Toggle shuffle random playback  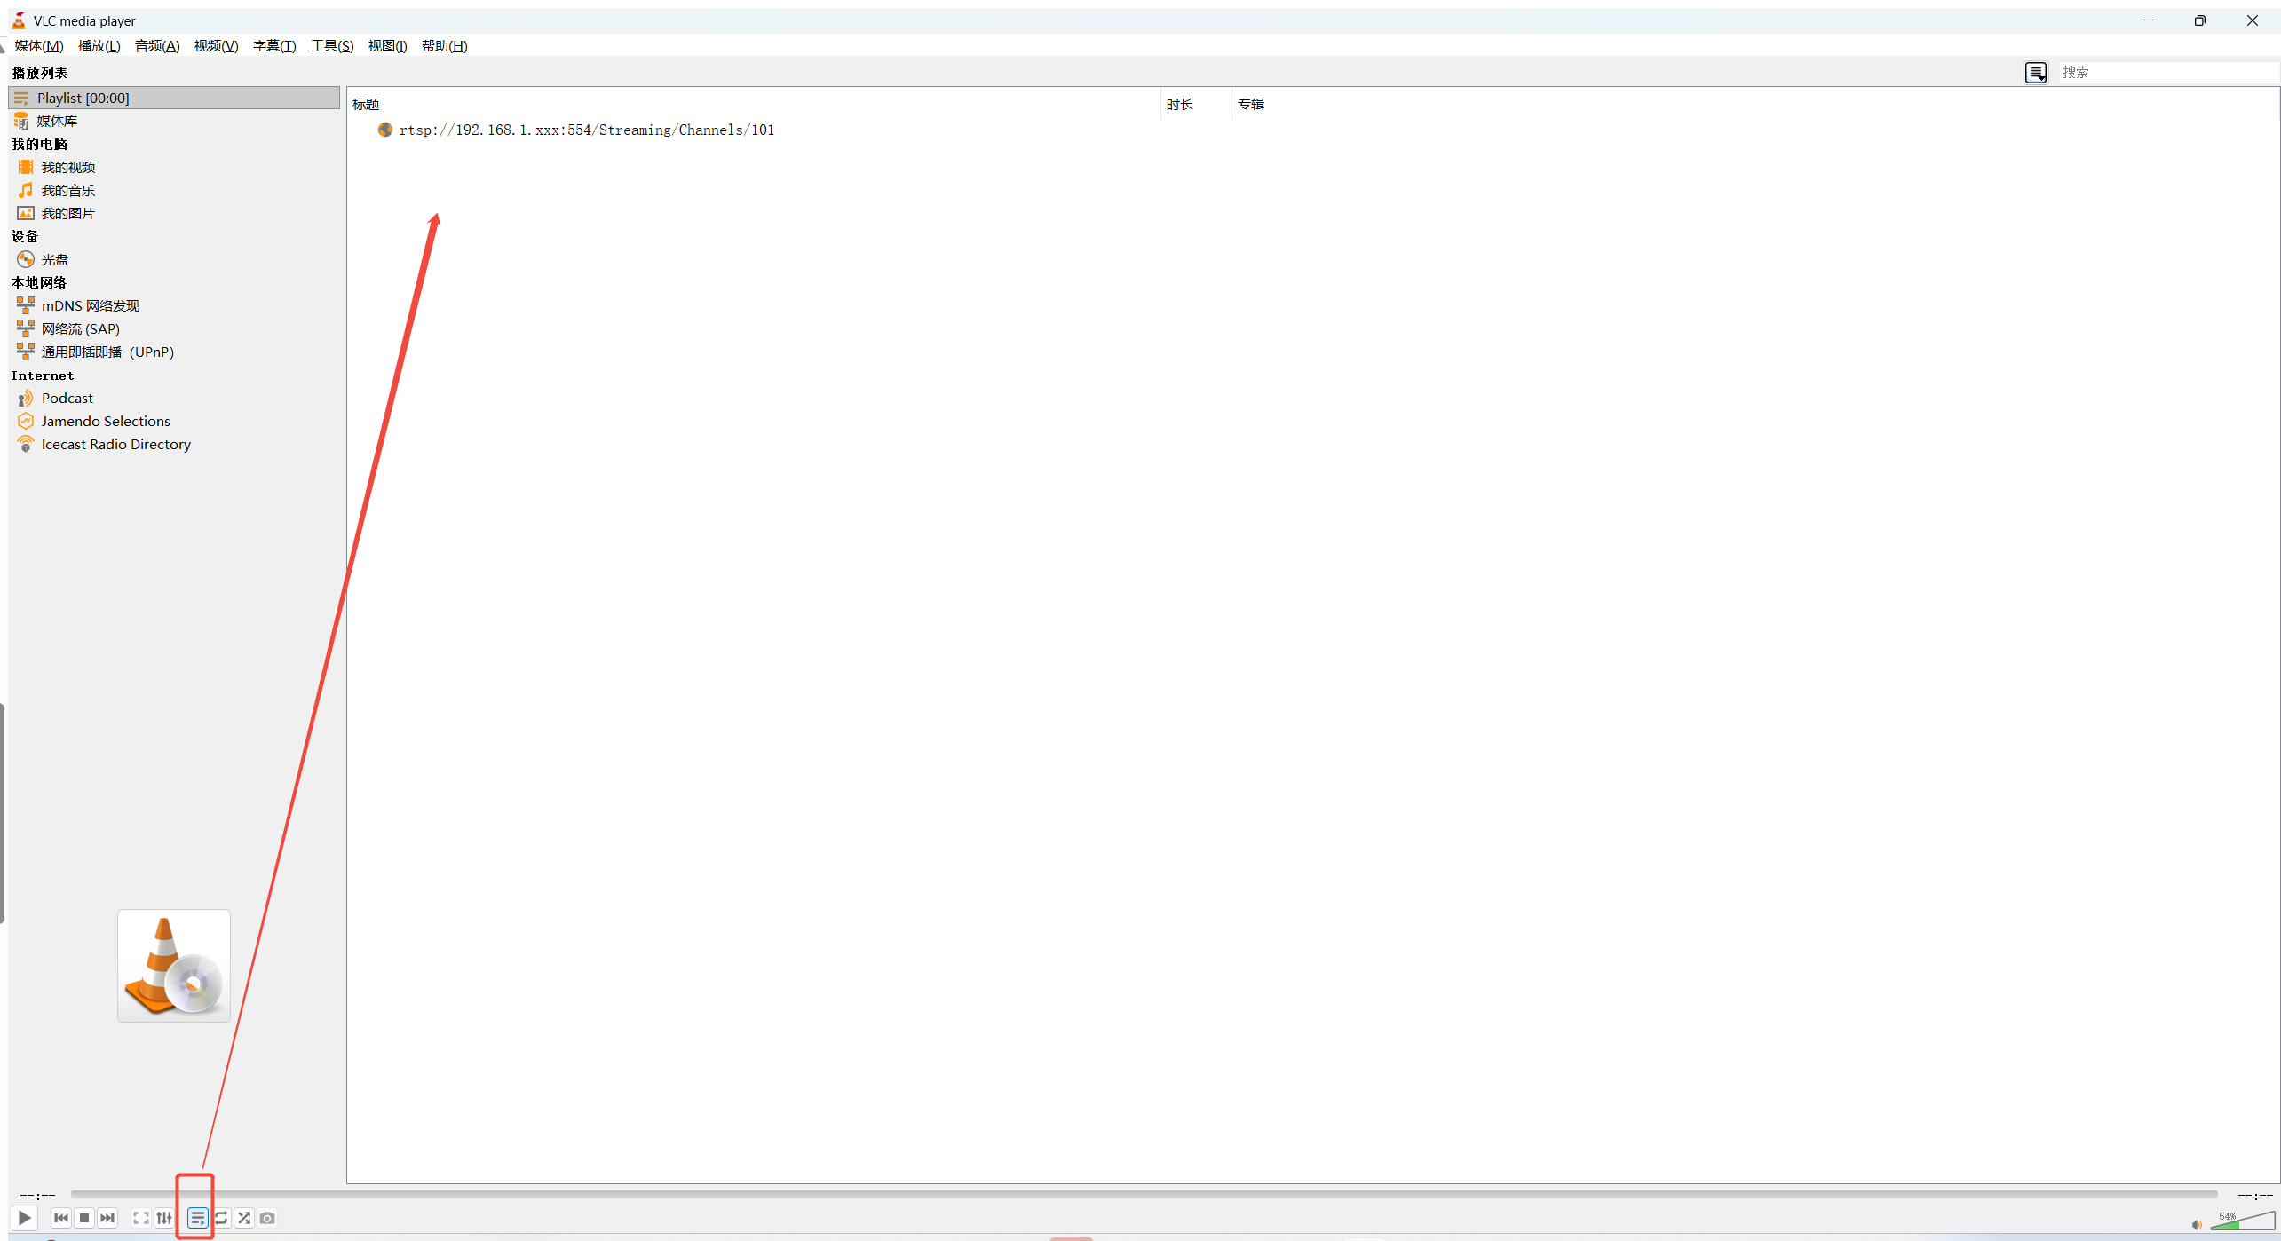[x=244, y=1218]
